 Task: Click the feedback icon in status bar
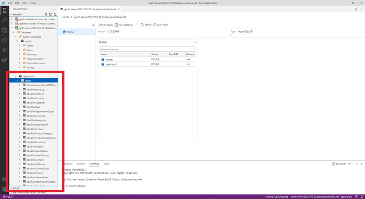356,197
